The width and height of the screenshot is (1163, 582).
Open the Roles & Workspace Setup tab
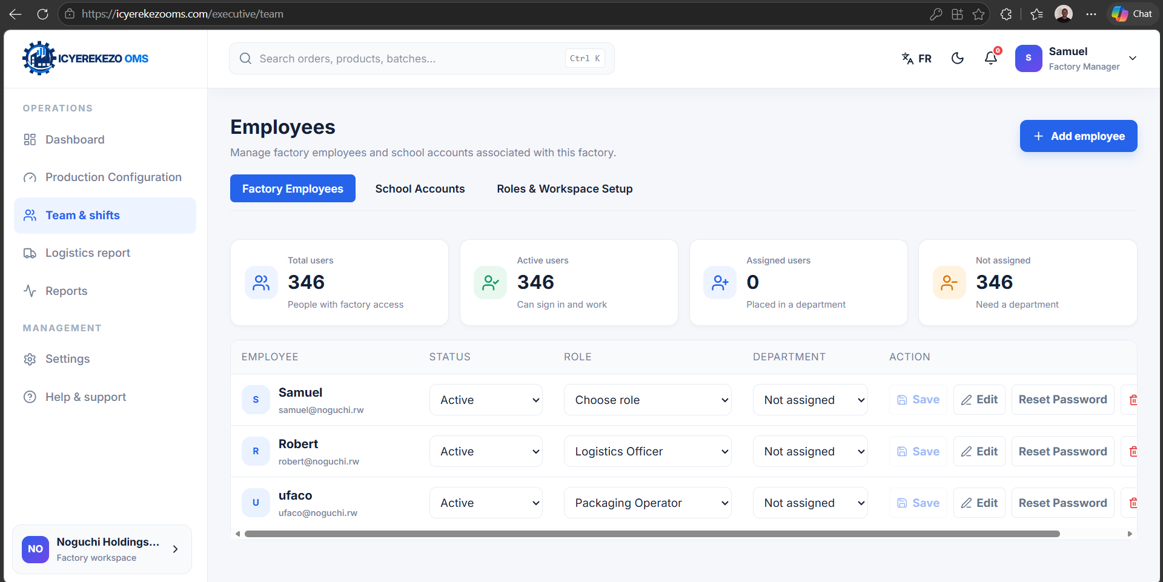point(565,188)
